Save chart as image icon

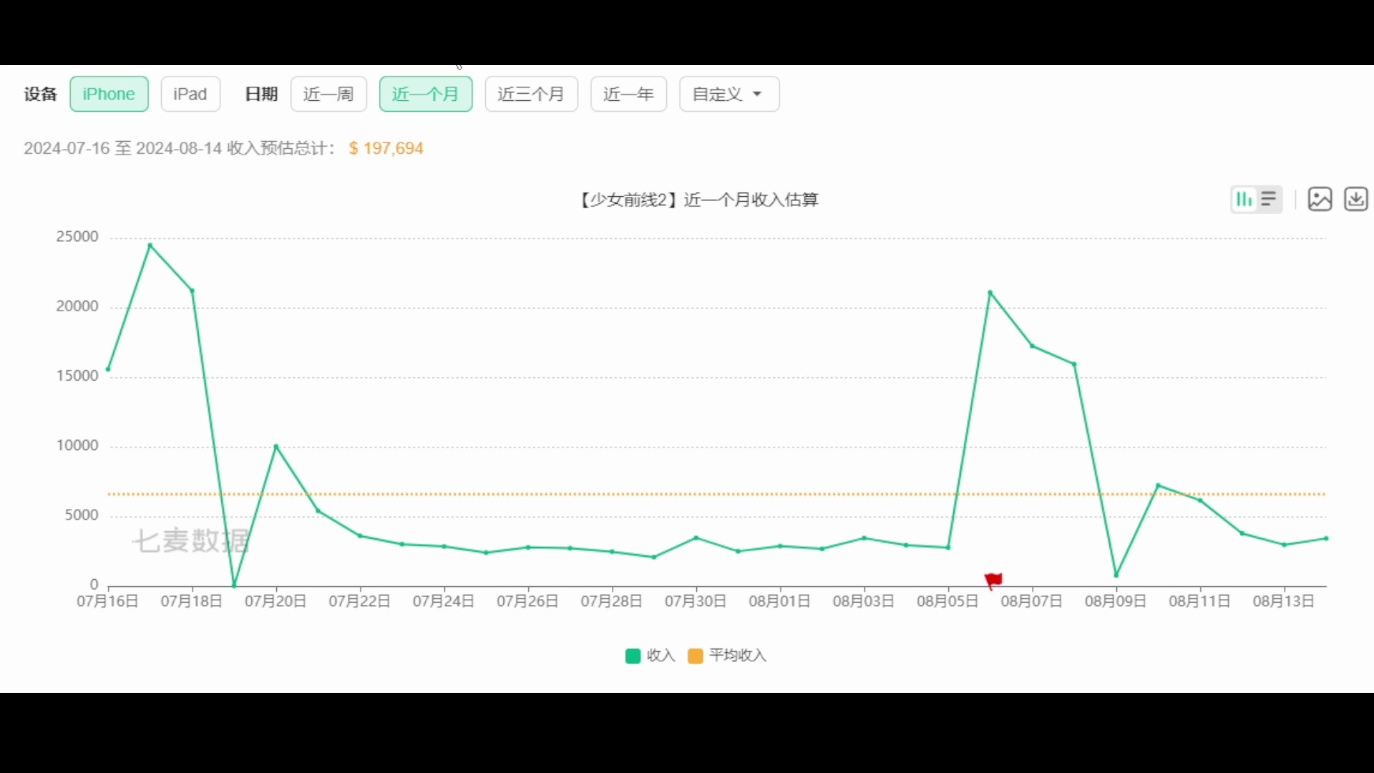click(x=1320, y=199)
